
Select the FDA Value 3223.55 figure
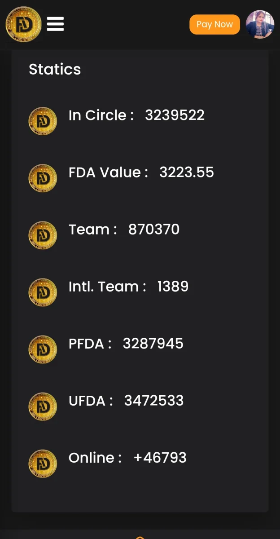(x=187, y=172)
